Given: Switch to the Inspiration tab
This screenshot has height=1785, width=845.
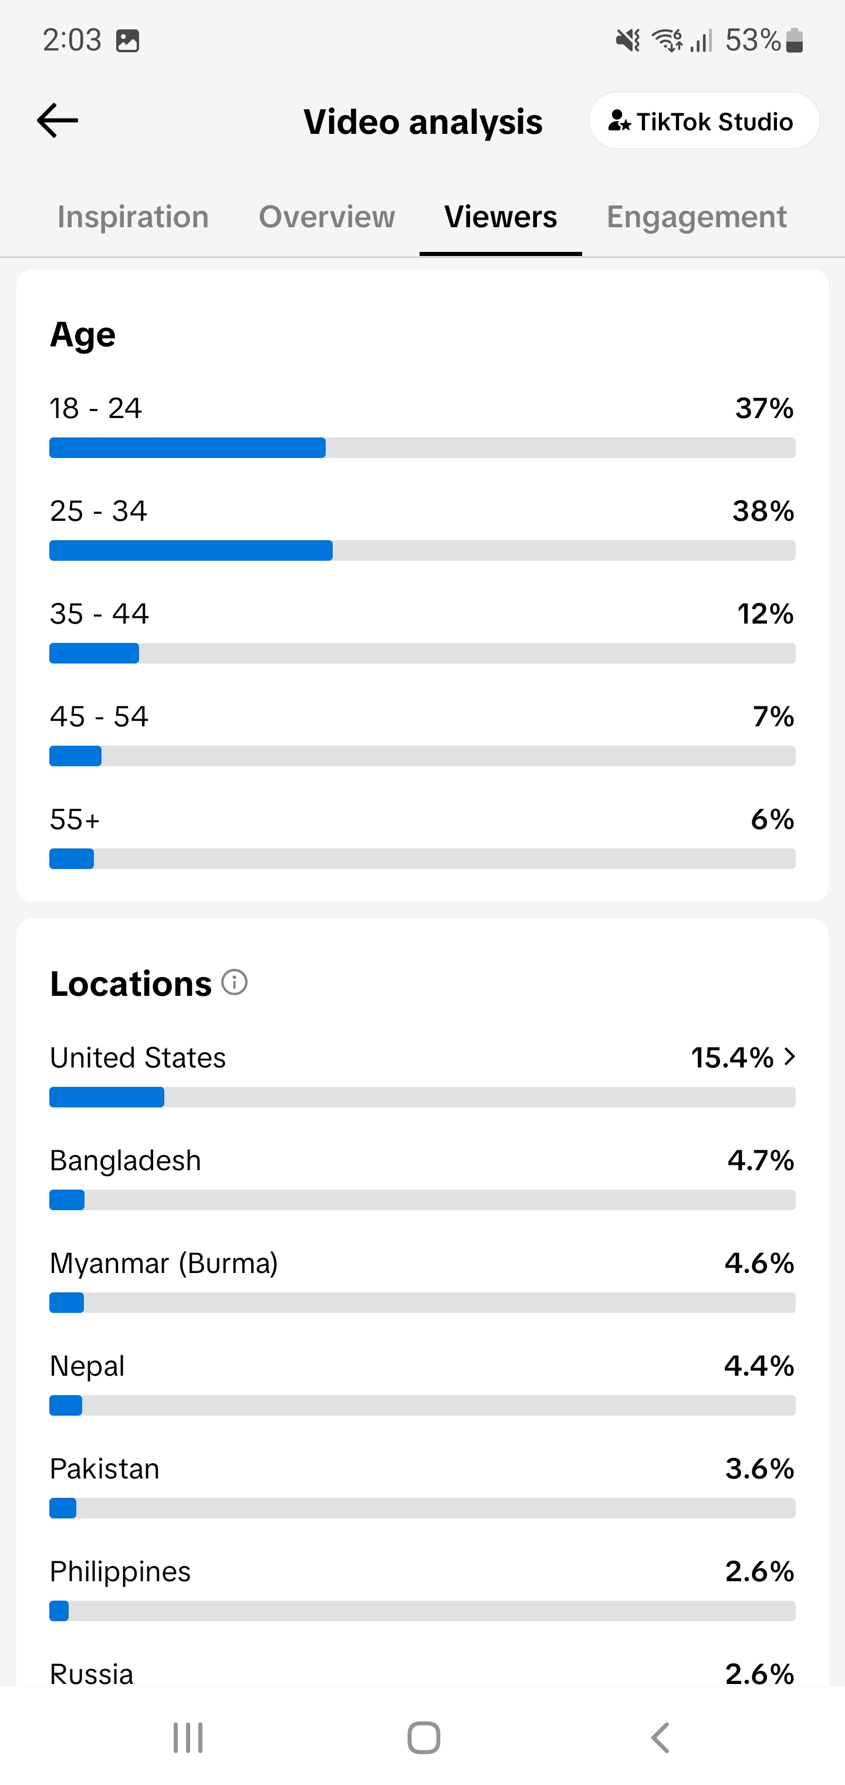Looking at the screenshot, I should tap(133, 217).
